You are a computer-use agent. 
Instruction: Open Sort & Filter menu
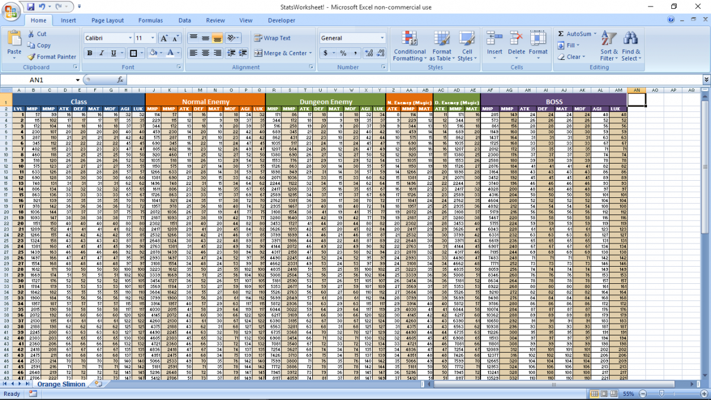coord(609,46)
